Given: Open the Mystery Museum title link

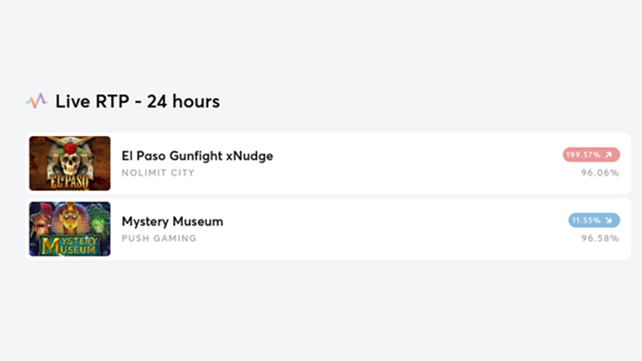Looking at the screenshot, I should (172, 221).
